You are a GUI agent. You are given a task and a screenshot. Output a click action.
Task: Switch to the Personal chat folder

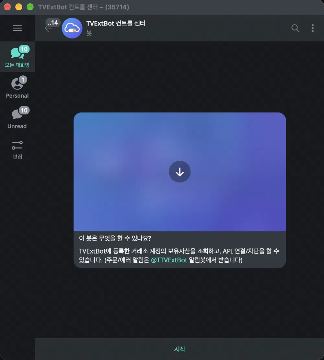[17, 87]
